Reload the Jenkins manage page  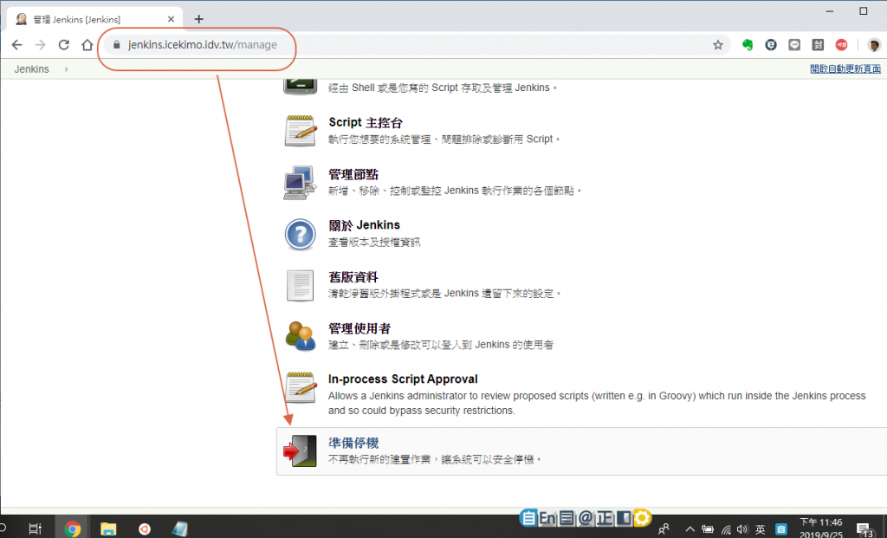tap(64, 45)
